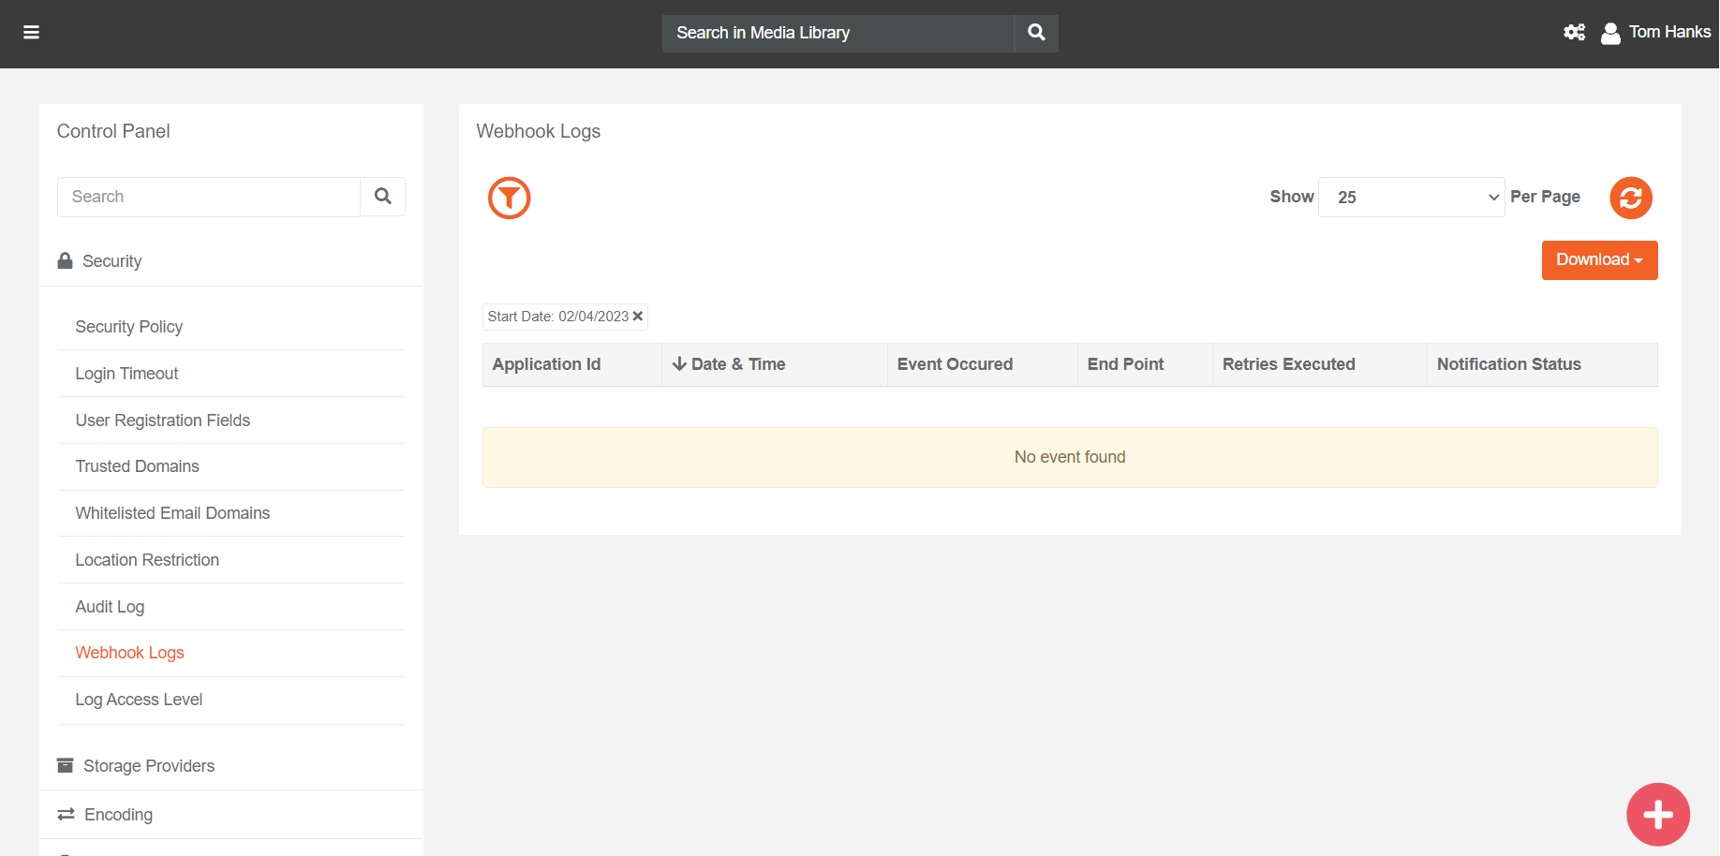Viewport: 1720px width, 856px height.
Task: Click the Media Library search magnifier icon
Action: (1036, 33)
